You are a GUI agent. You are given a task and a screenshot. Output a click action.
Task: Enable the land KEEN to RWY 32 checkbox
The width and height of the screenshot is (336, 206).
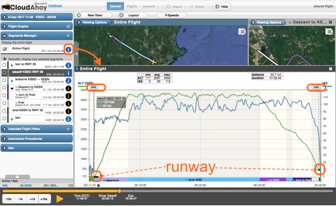click(5, 111)
